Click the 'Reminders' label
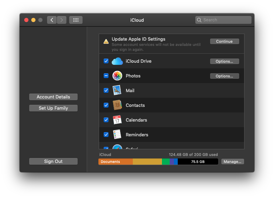 pyautogui.click(x=137, y=135)
